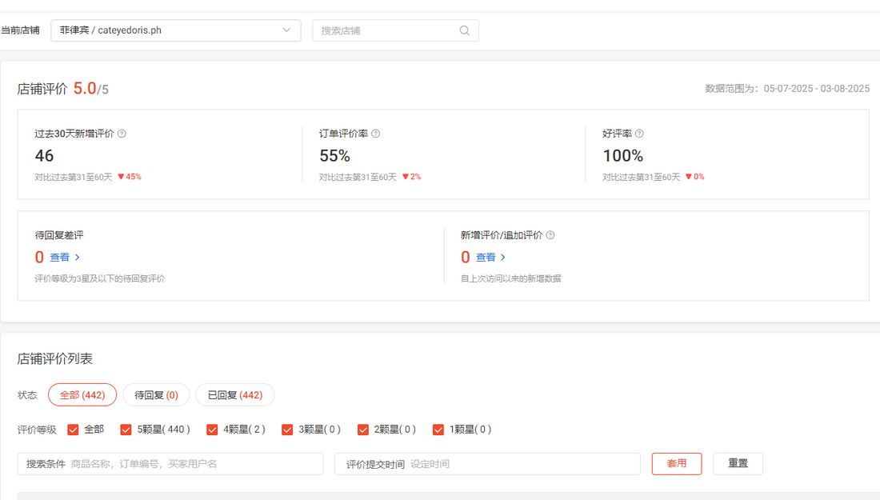Toggle the 3颗星 (0) checkbox

tap(287, 430)
